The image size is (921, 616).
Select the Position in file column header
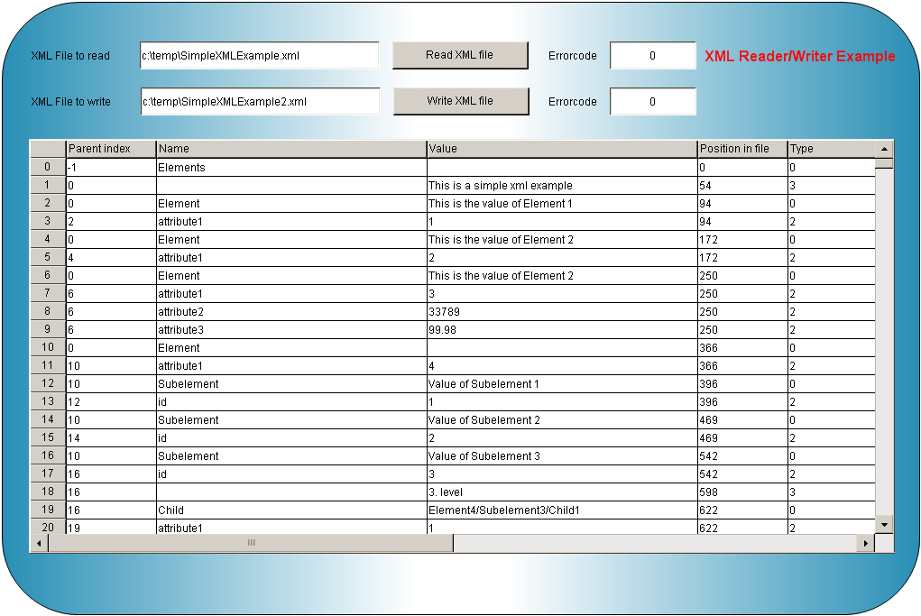pos(741,149)
